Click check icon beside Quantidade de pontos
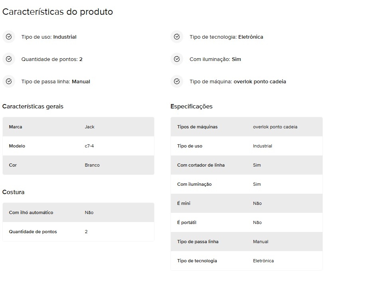 coord(9,59)
